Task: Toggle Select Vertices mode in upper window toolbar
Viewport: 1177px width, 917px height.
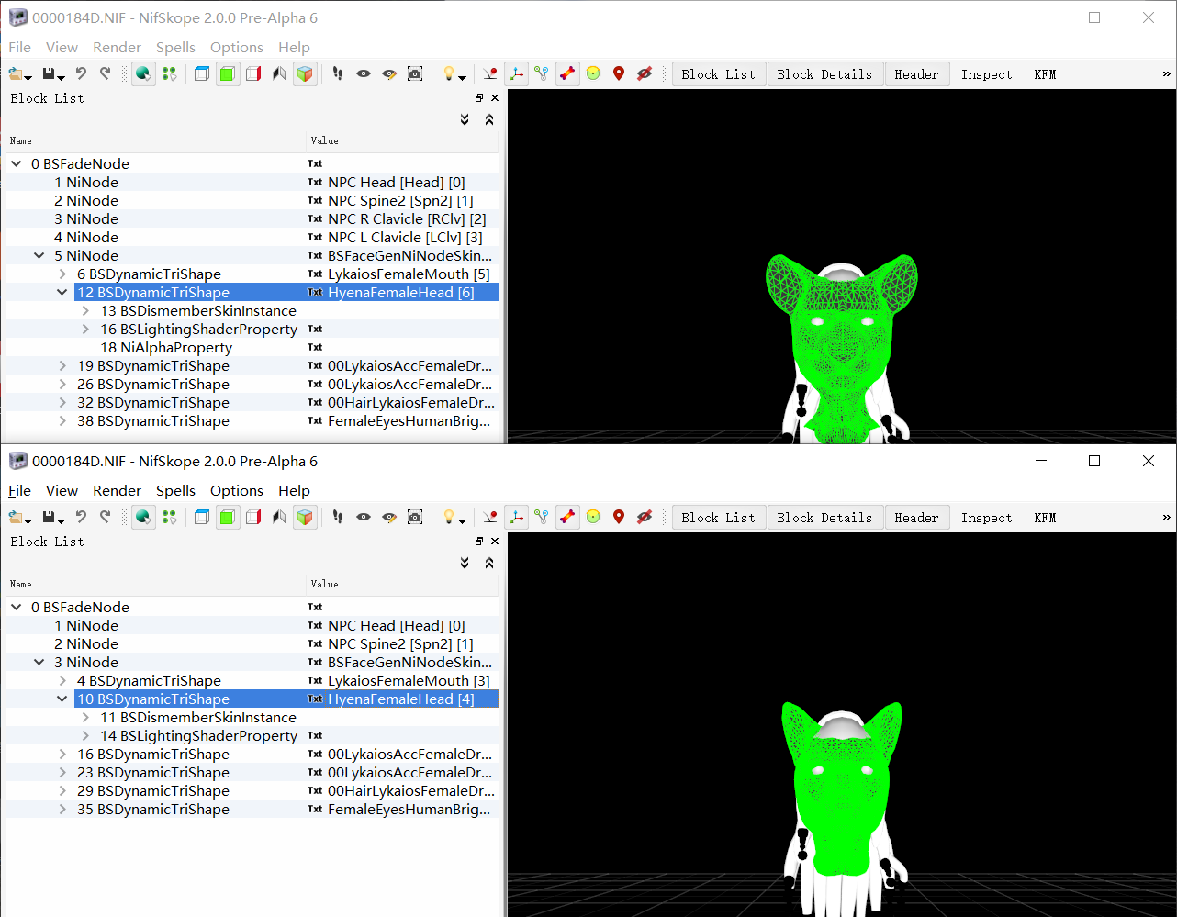Action: [169, 74]
